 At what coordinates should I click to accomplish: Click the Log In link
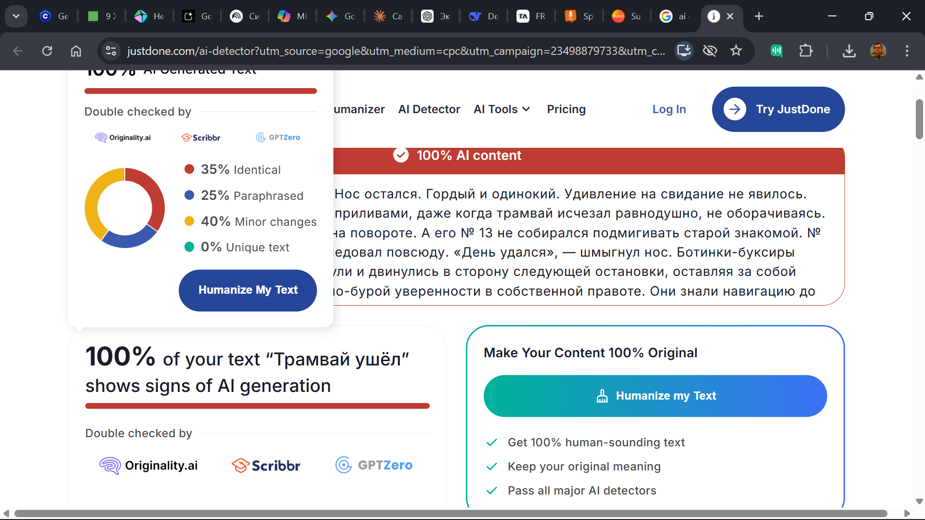coord(669,109)
